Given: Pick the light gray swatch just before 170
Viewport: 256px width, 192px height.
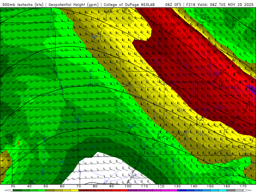Looking at the screenshot, I should coord(239,190).
